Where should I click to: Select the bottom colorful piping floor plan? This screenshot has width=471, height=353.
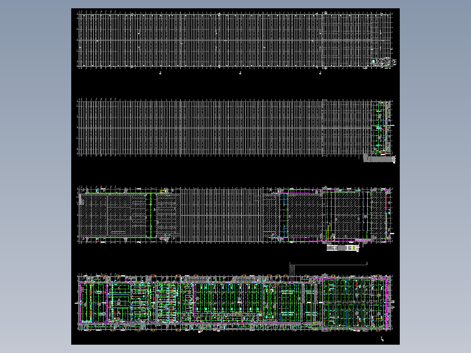tap(235, 302)
